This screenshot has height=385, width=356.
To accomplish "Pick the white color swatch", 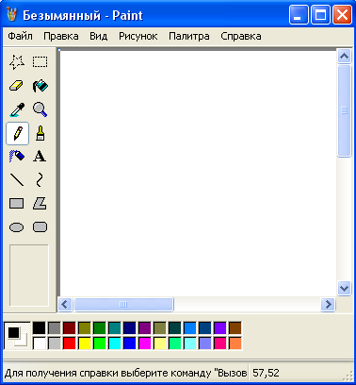I will (40, 343).
